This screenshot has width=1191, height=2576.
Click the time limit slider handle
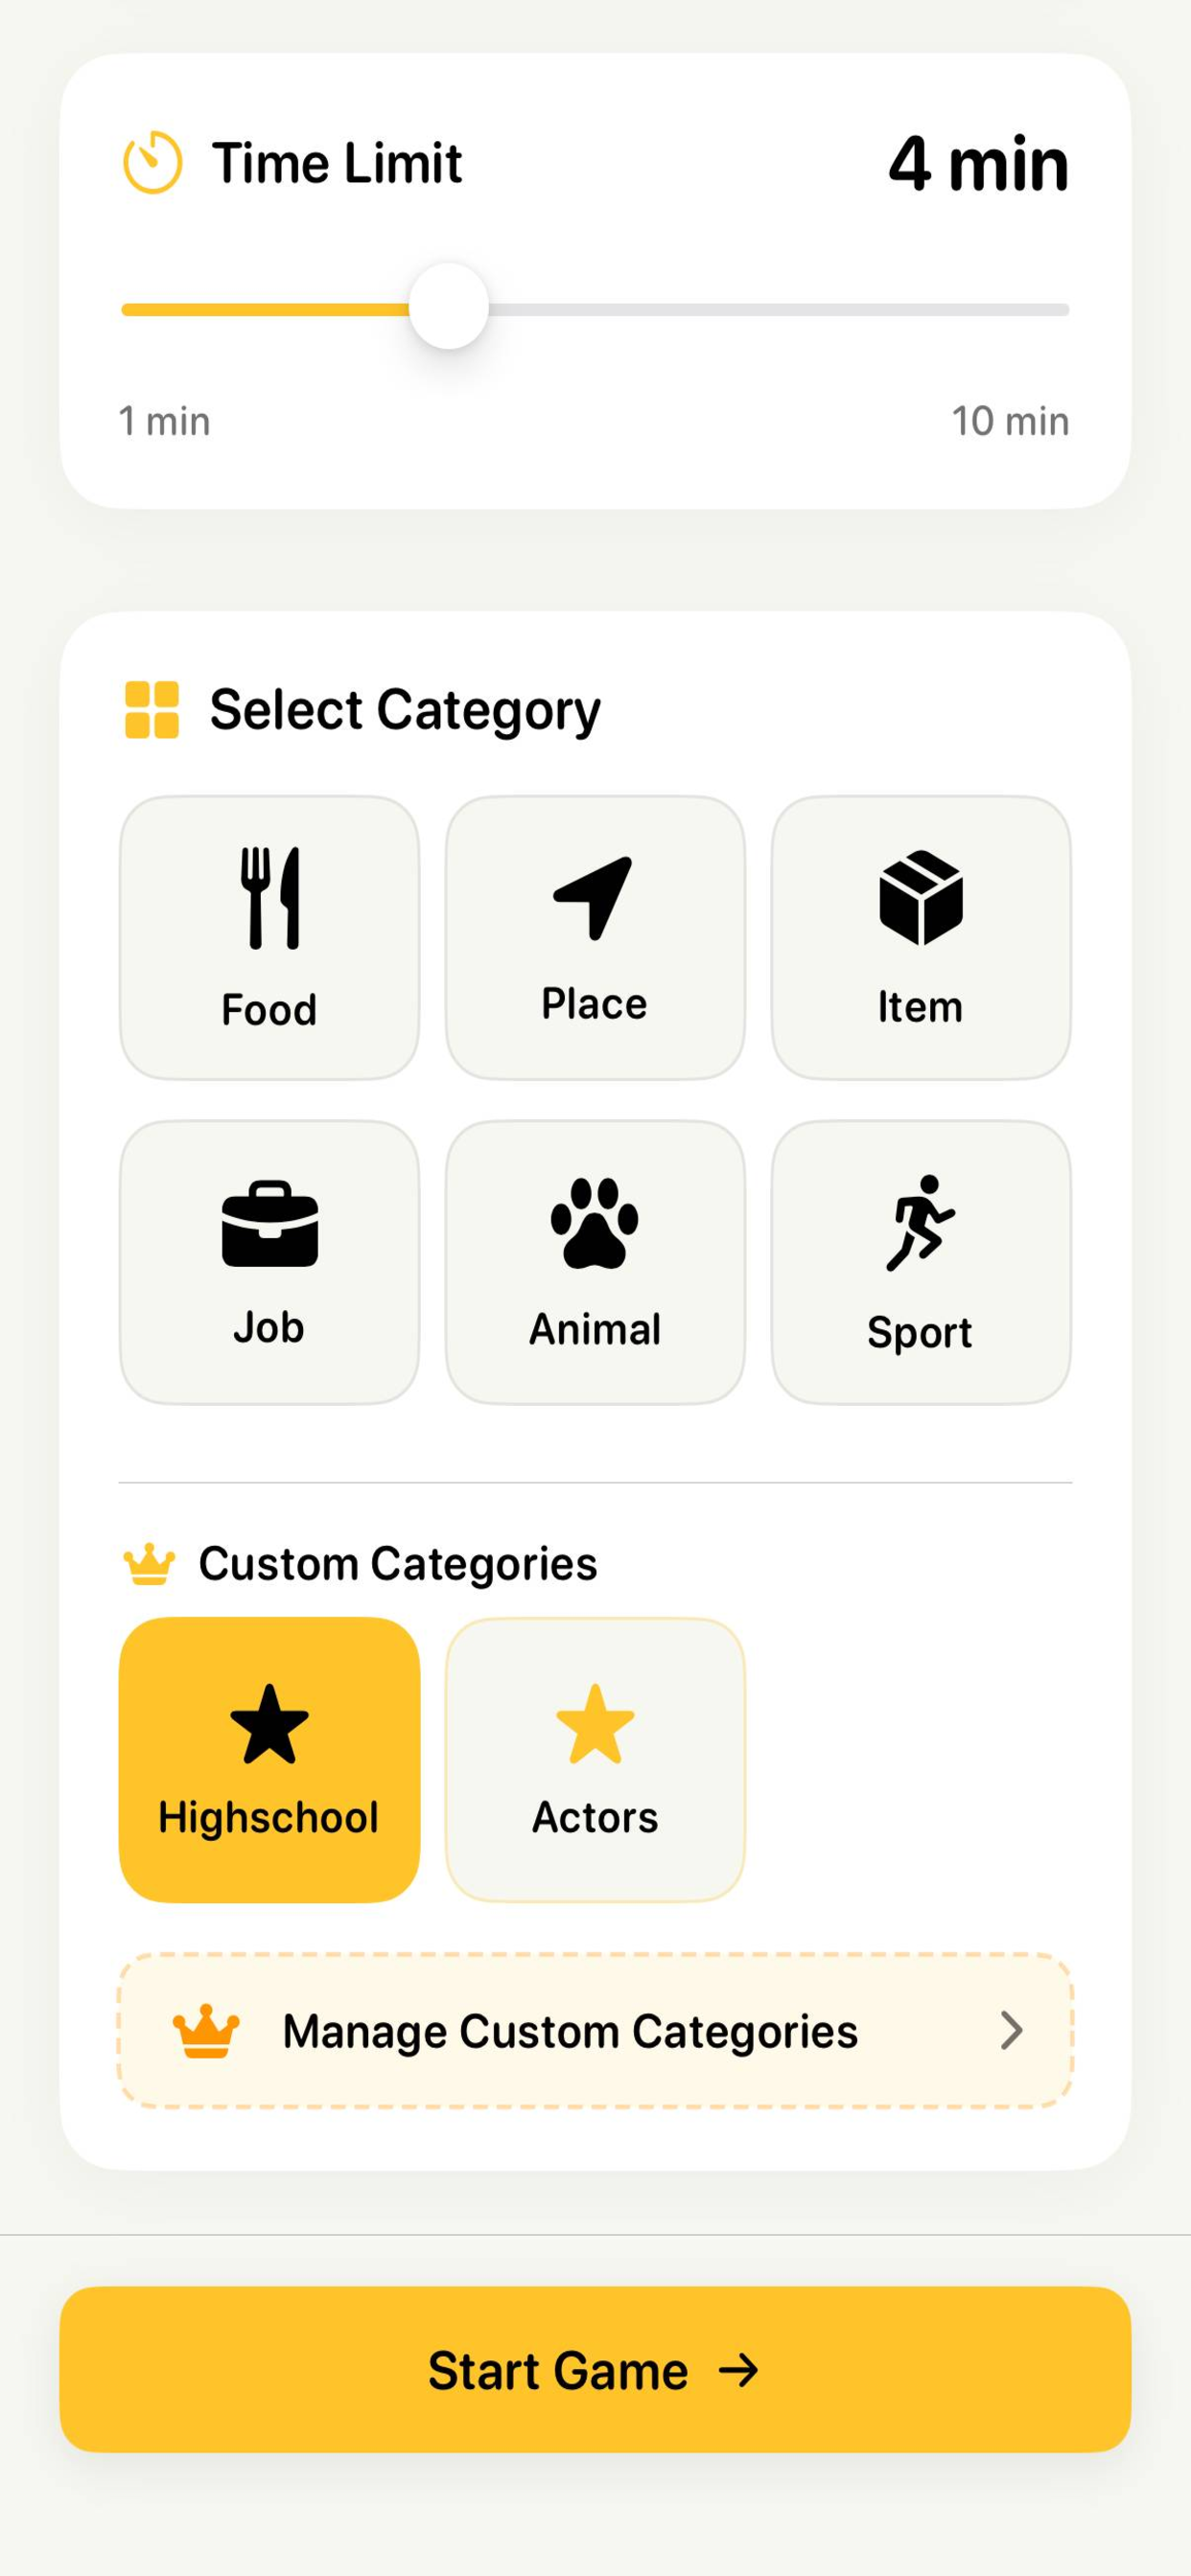click(449, 306)
